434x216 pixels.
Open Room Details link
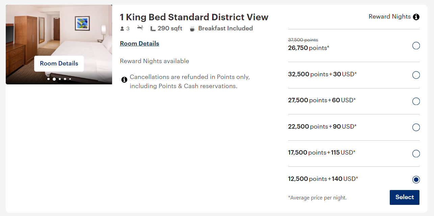(139, 43)
